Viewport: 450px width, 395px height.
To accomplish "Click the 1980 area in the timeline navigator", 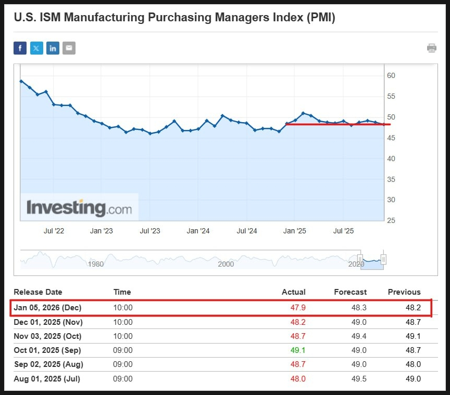I will click(x=95, y=264).
